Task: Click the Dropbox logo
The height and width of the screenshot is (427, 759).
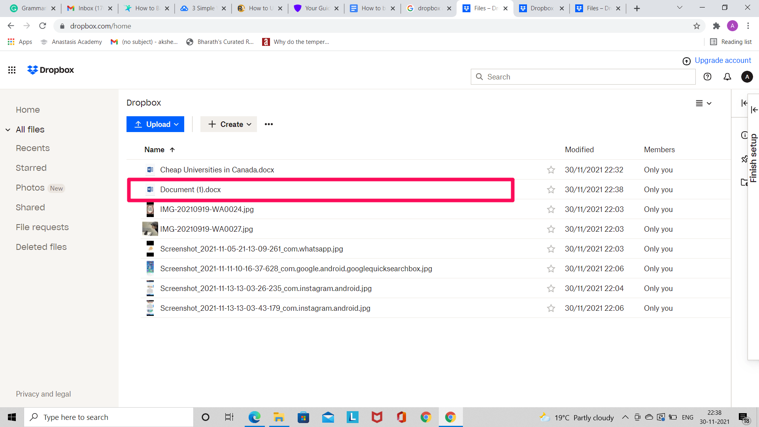Action: point(51,70)
